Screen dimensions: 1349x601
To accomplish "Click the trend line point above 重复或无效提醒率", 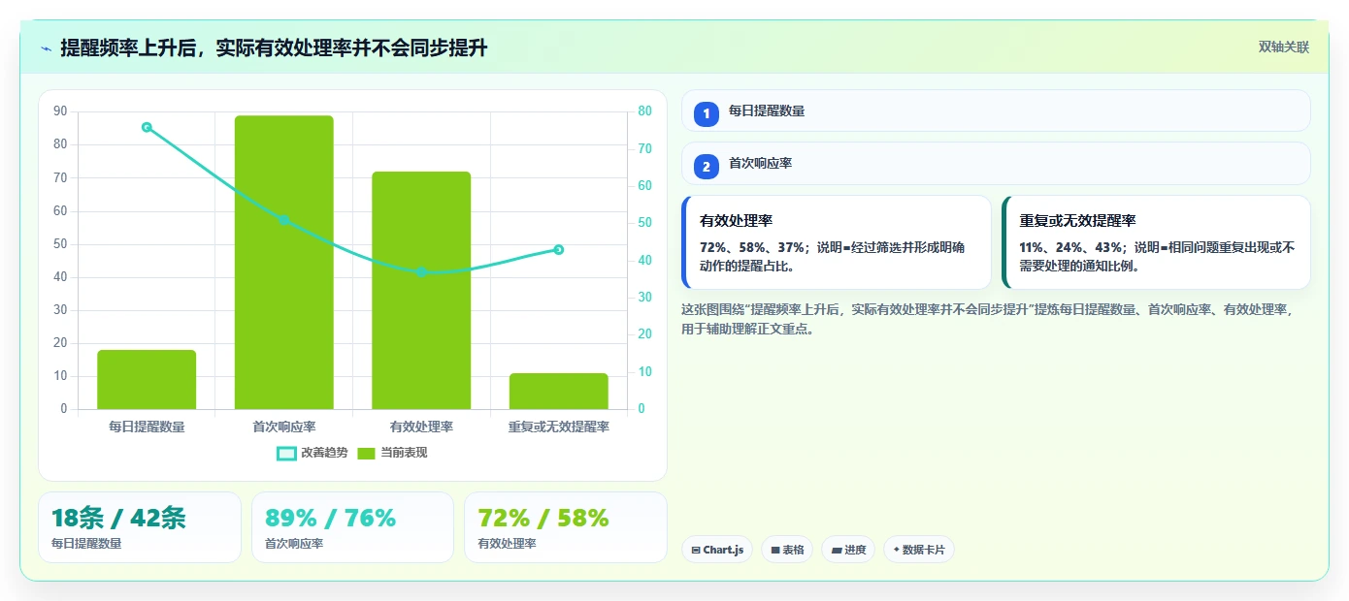I will [559, 249].
